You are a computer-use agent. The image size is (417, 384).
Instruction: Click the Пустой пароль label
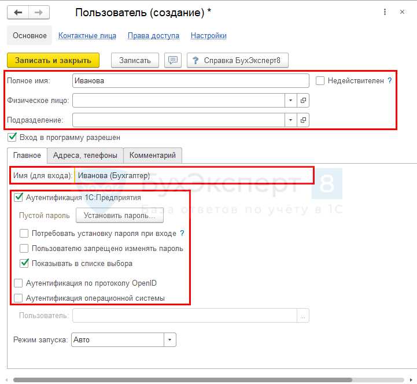[44, 215]
